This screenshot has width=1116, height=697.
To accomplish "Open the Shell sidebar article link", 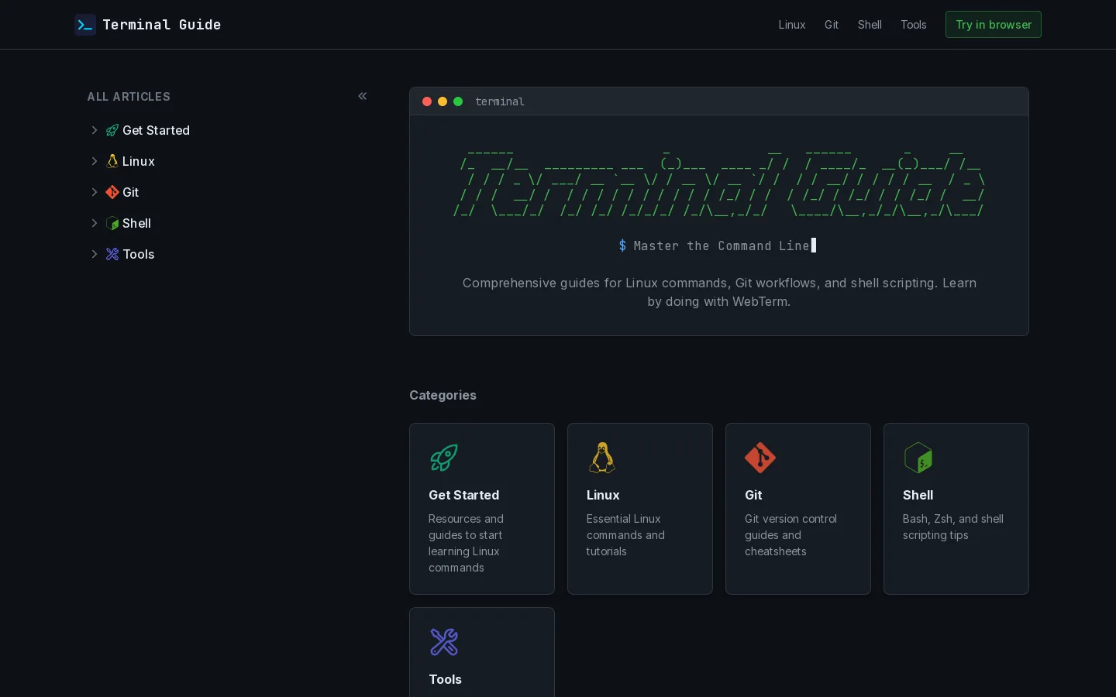I will tap(136, 223).
